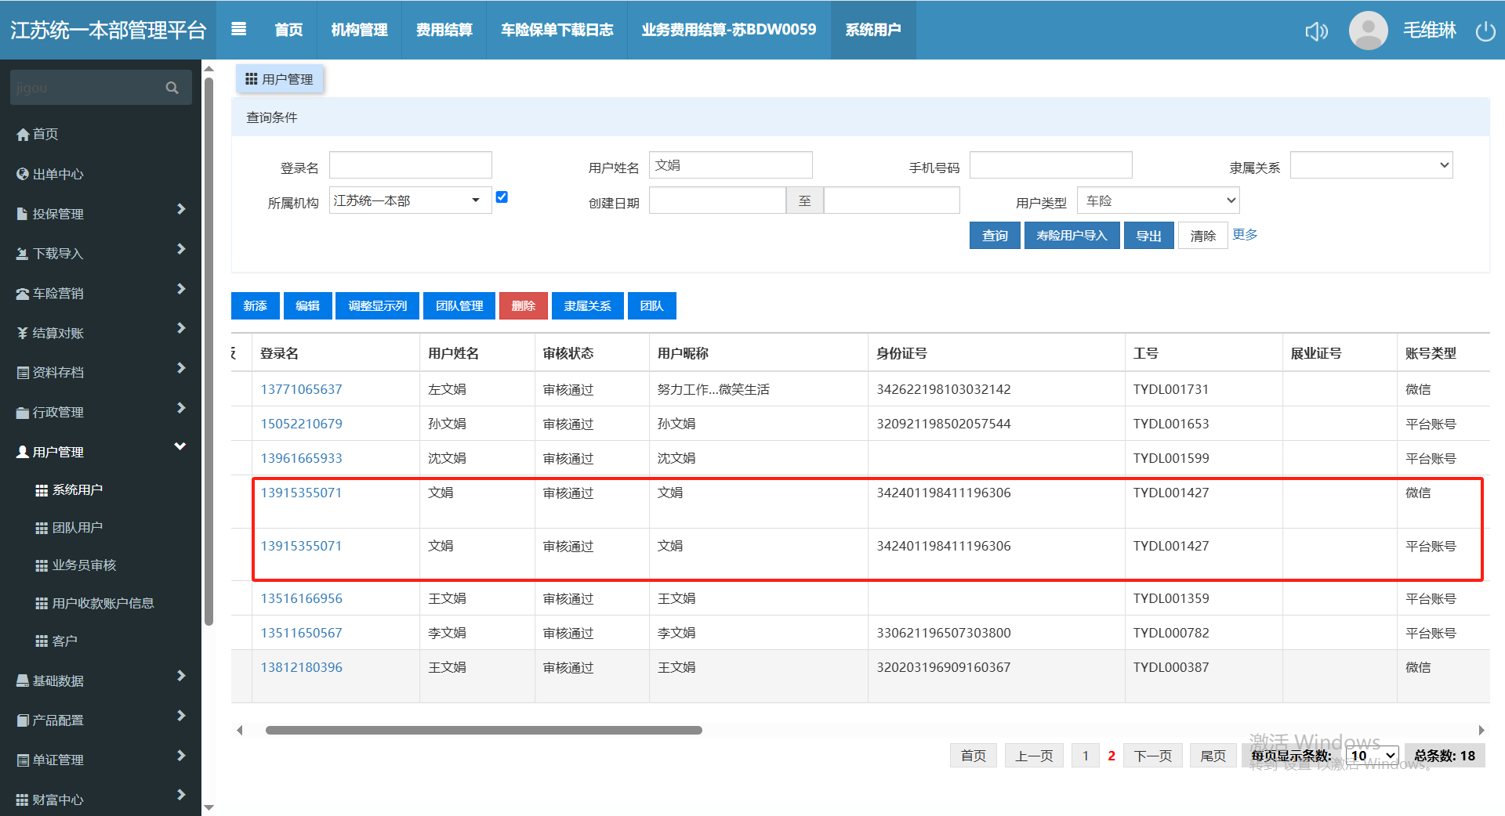Viewport: 1505px width, 816px height.
Task: Open login name link 13771065637
Action: click(x=301, y=389)
